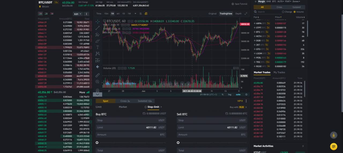Open the Stop-limit order type dropdown
Viewport: 343px width, 153px height.
tap(153, 107)
